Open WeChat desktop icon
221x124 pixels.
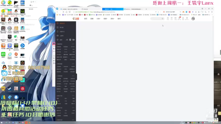pyautogui.click(x=16, y=37)
